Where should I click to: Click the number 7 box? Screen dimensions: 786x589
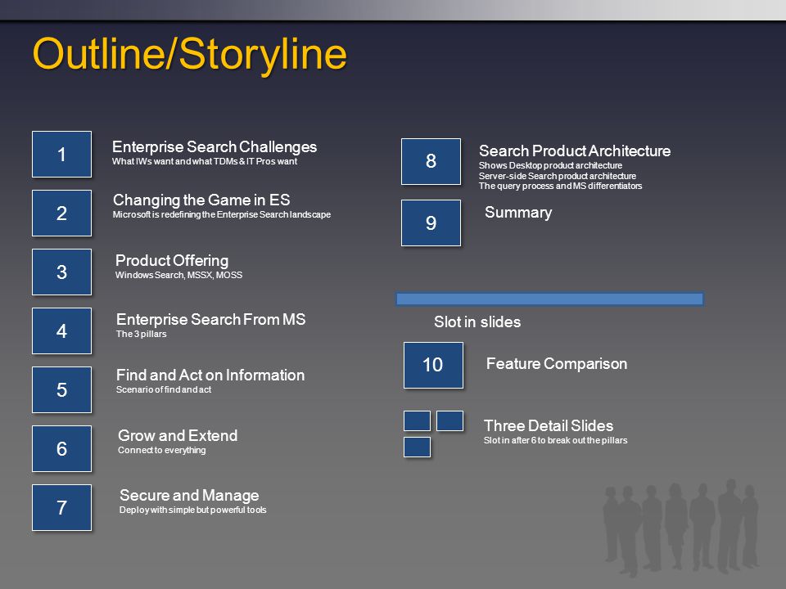pos(61,507)
